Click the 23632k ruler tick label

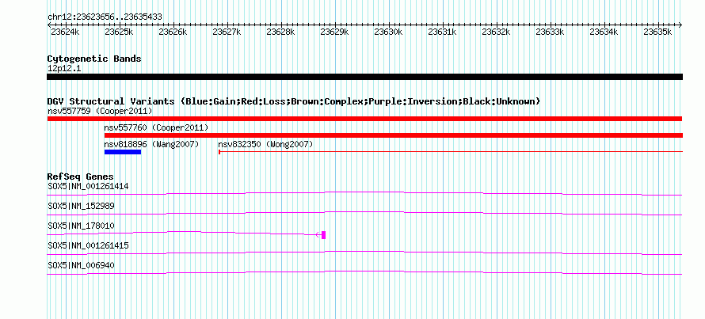pos(497,32)
